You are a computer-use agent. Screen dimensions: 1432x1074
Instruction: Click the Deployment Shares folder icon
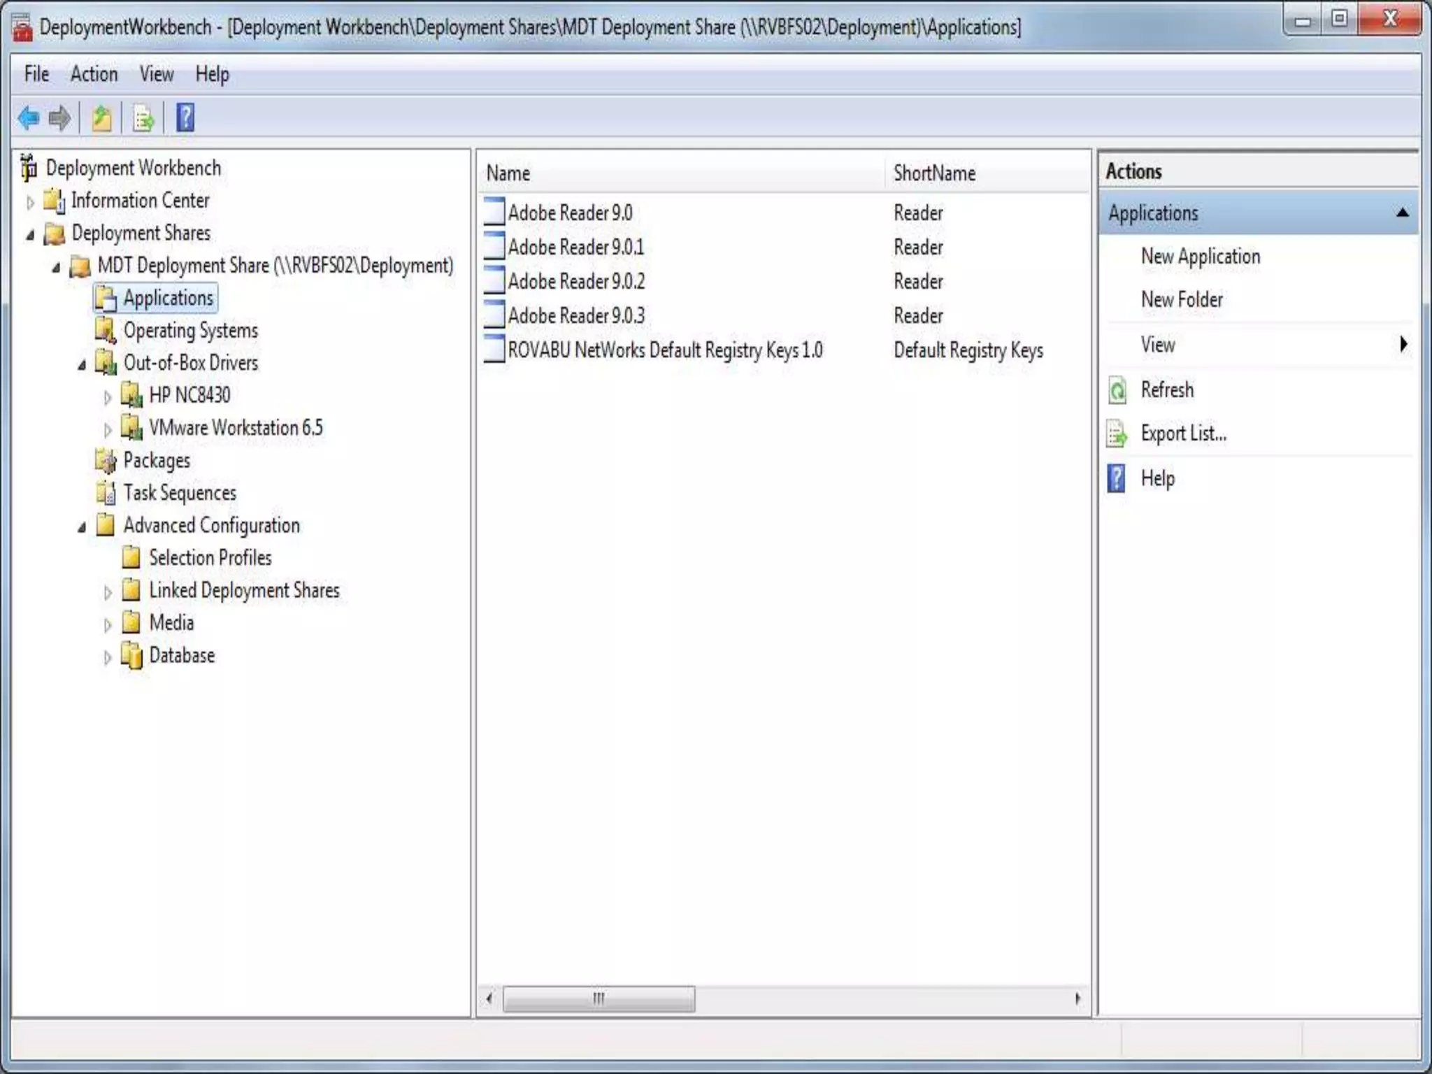coord(55,234)
